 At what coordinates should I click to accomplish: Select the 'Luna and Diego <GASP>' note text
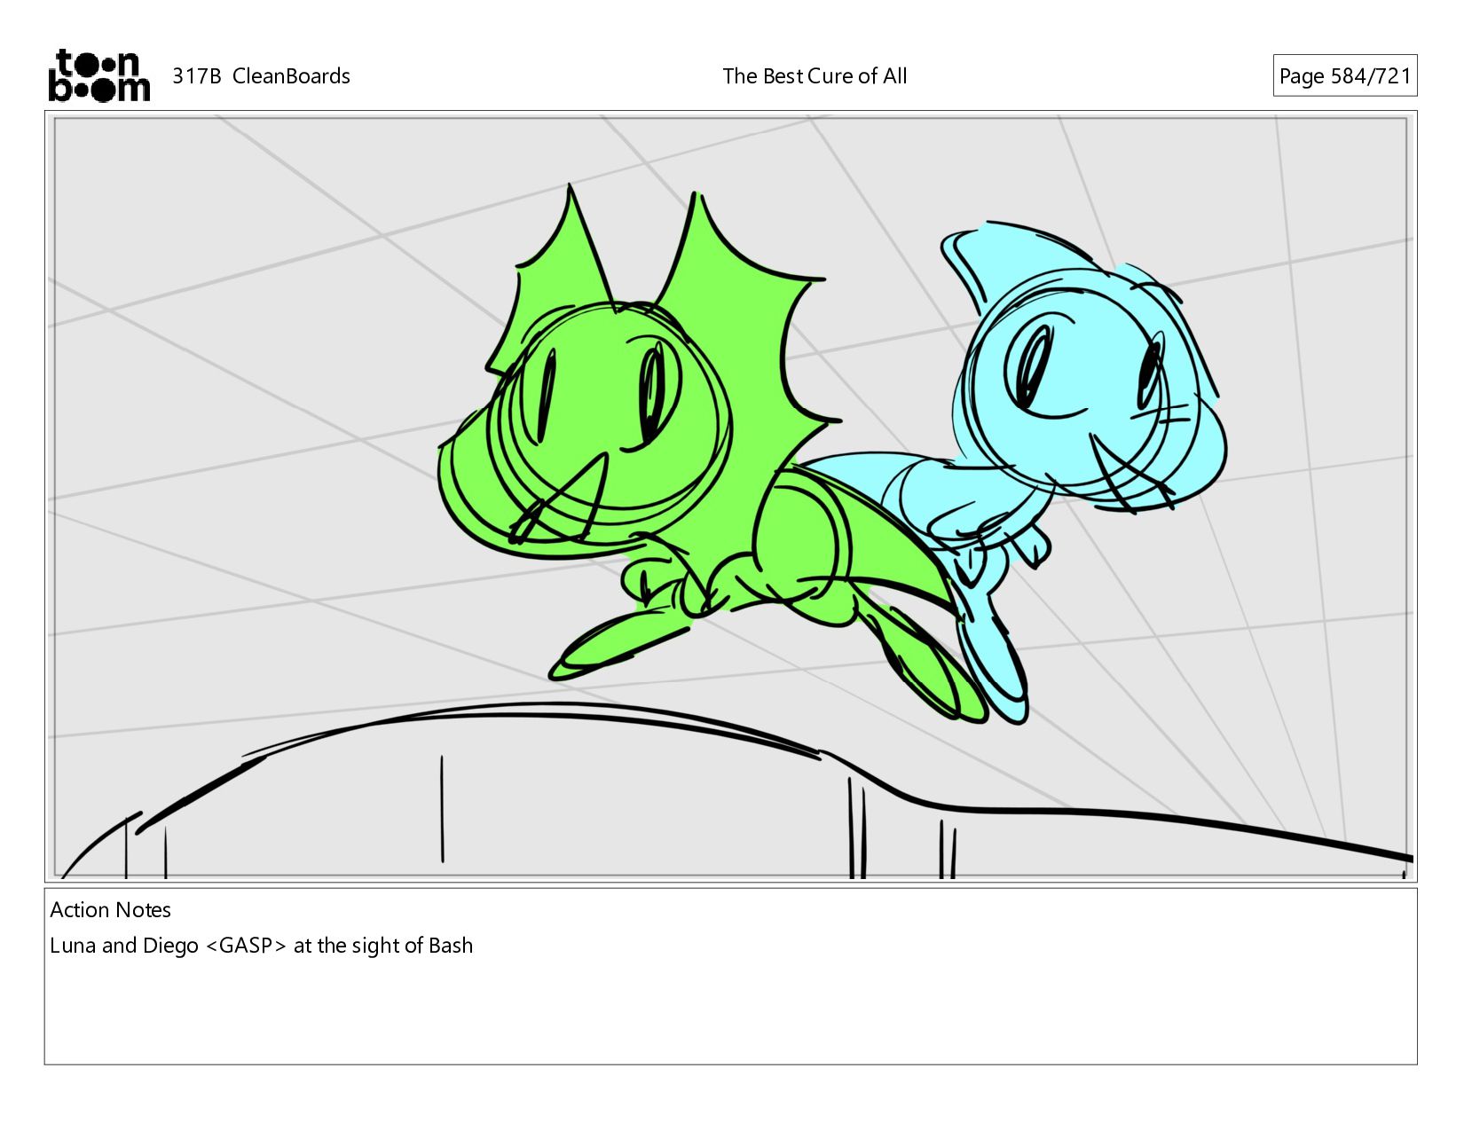(x=169, y=946)
